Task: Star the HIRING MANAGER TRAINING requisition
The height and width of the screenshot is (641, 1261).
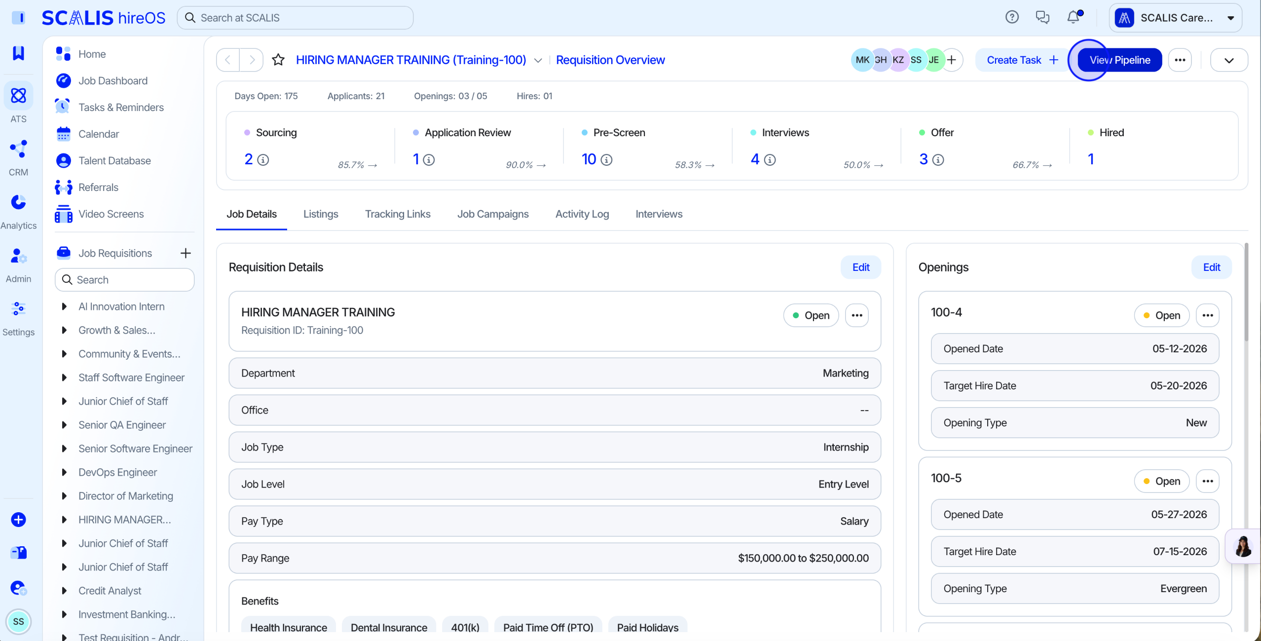Action: 278,60
